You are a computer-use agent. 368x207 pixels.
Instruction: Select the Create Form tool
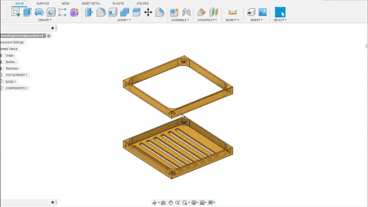pos(75,12)
